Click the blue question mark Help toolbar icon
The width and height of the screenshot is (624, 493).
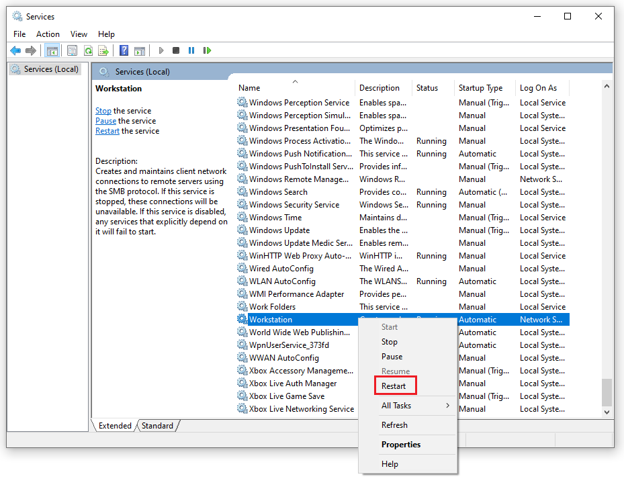coord(124,50)
